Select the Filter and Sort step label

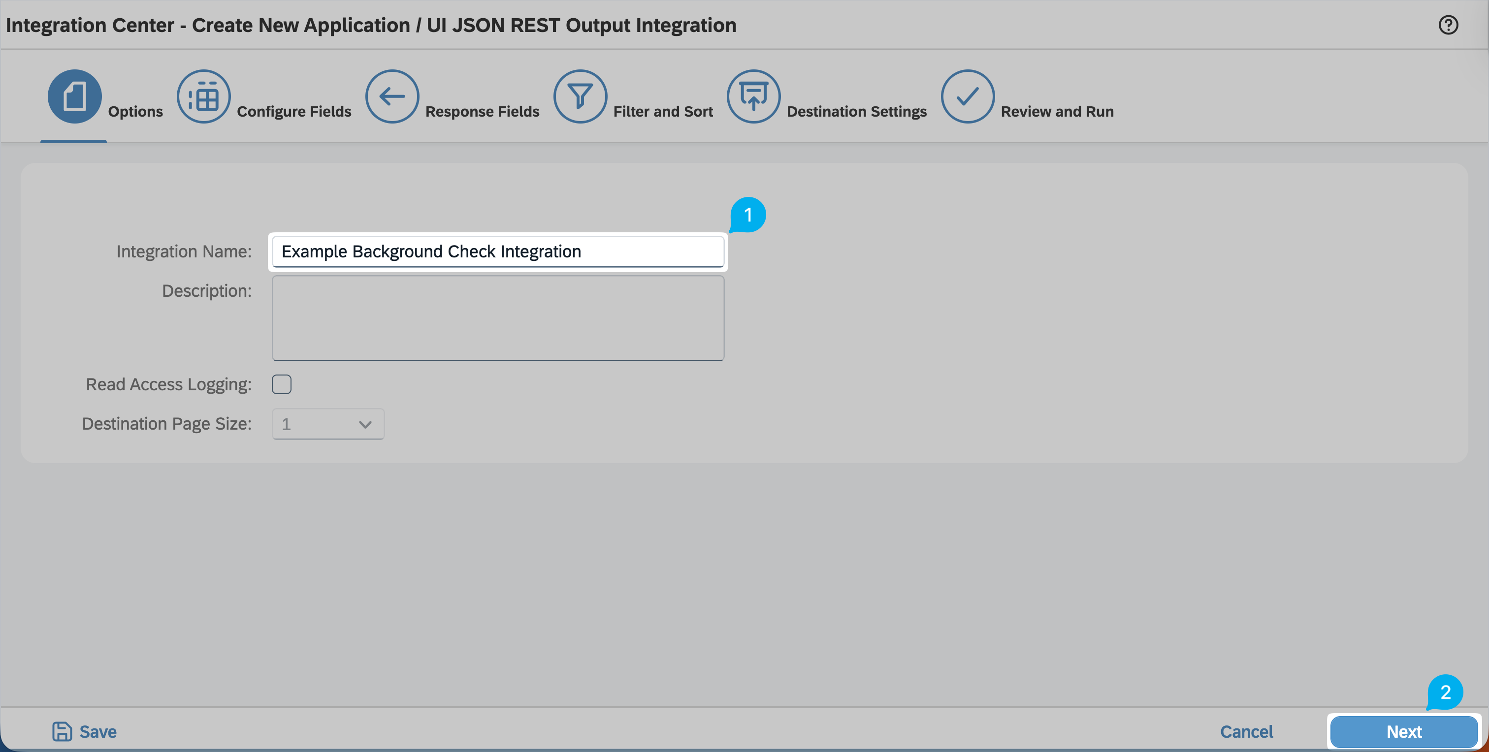click(662, 112)
